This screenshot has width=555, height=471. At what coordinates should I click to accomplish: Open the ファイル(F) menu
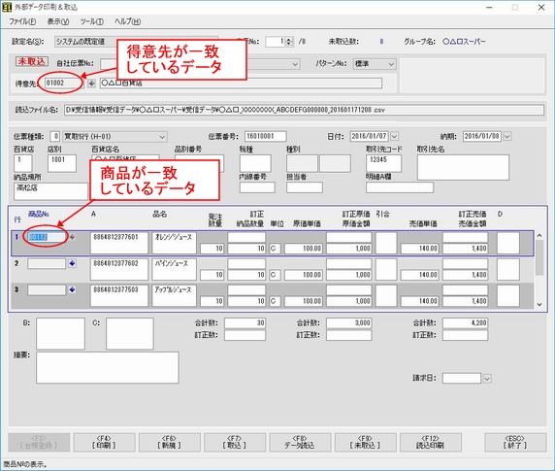(22, 21)
